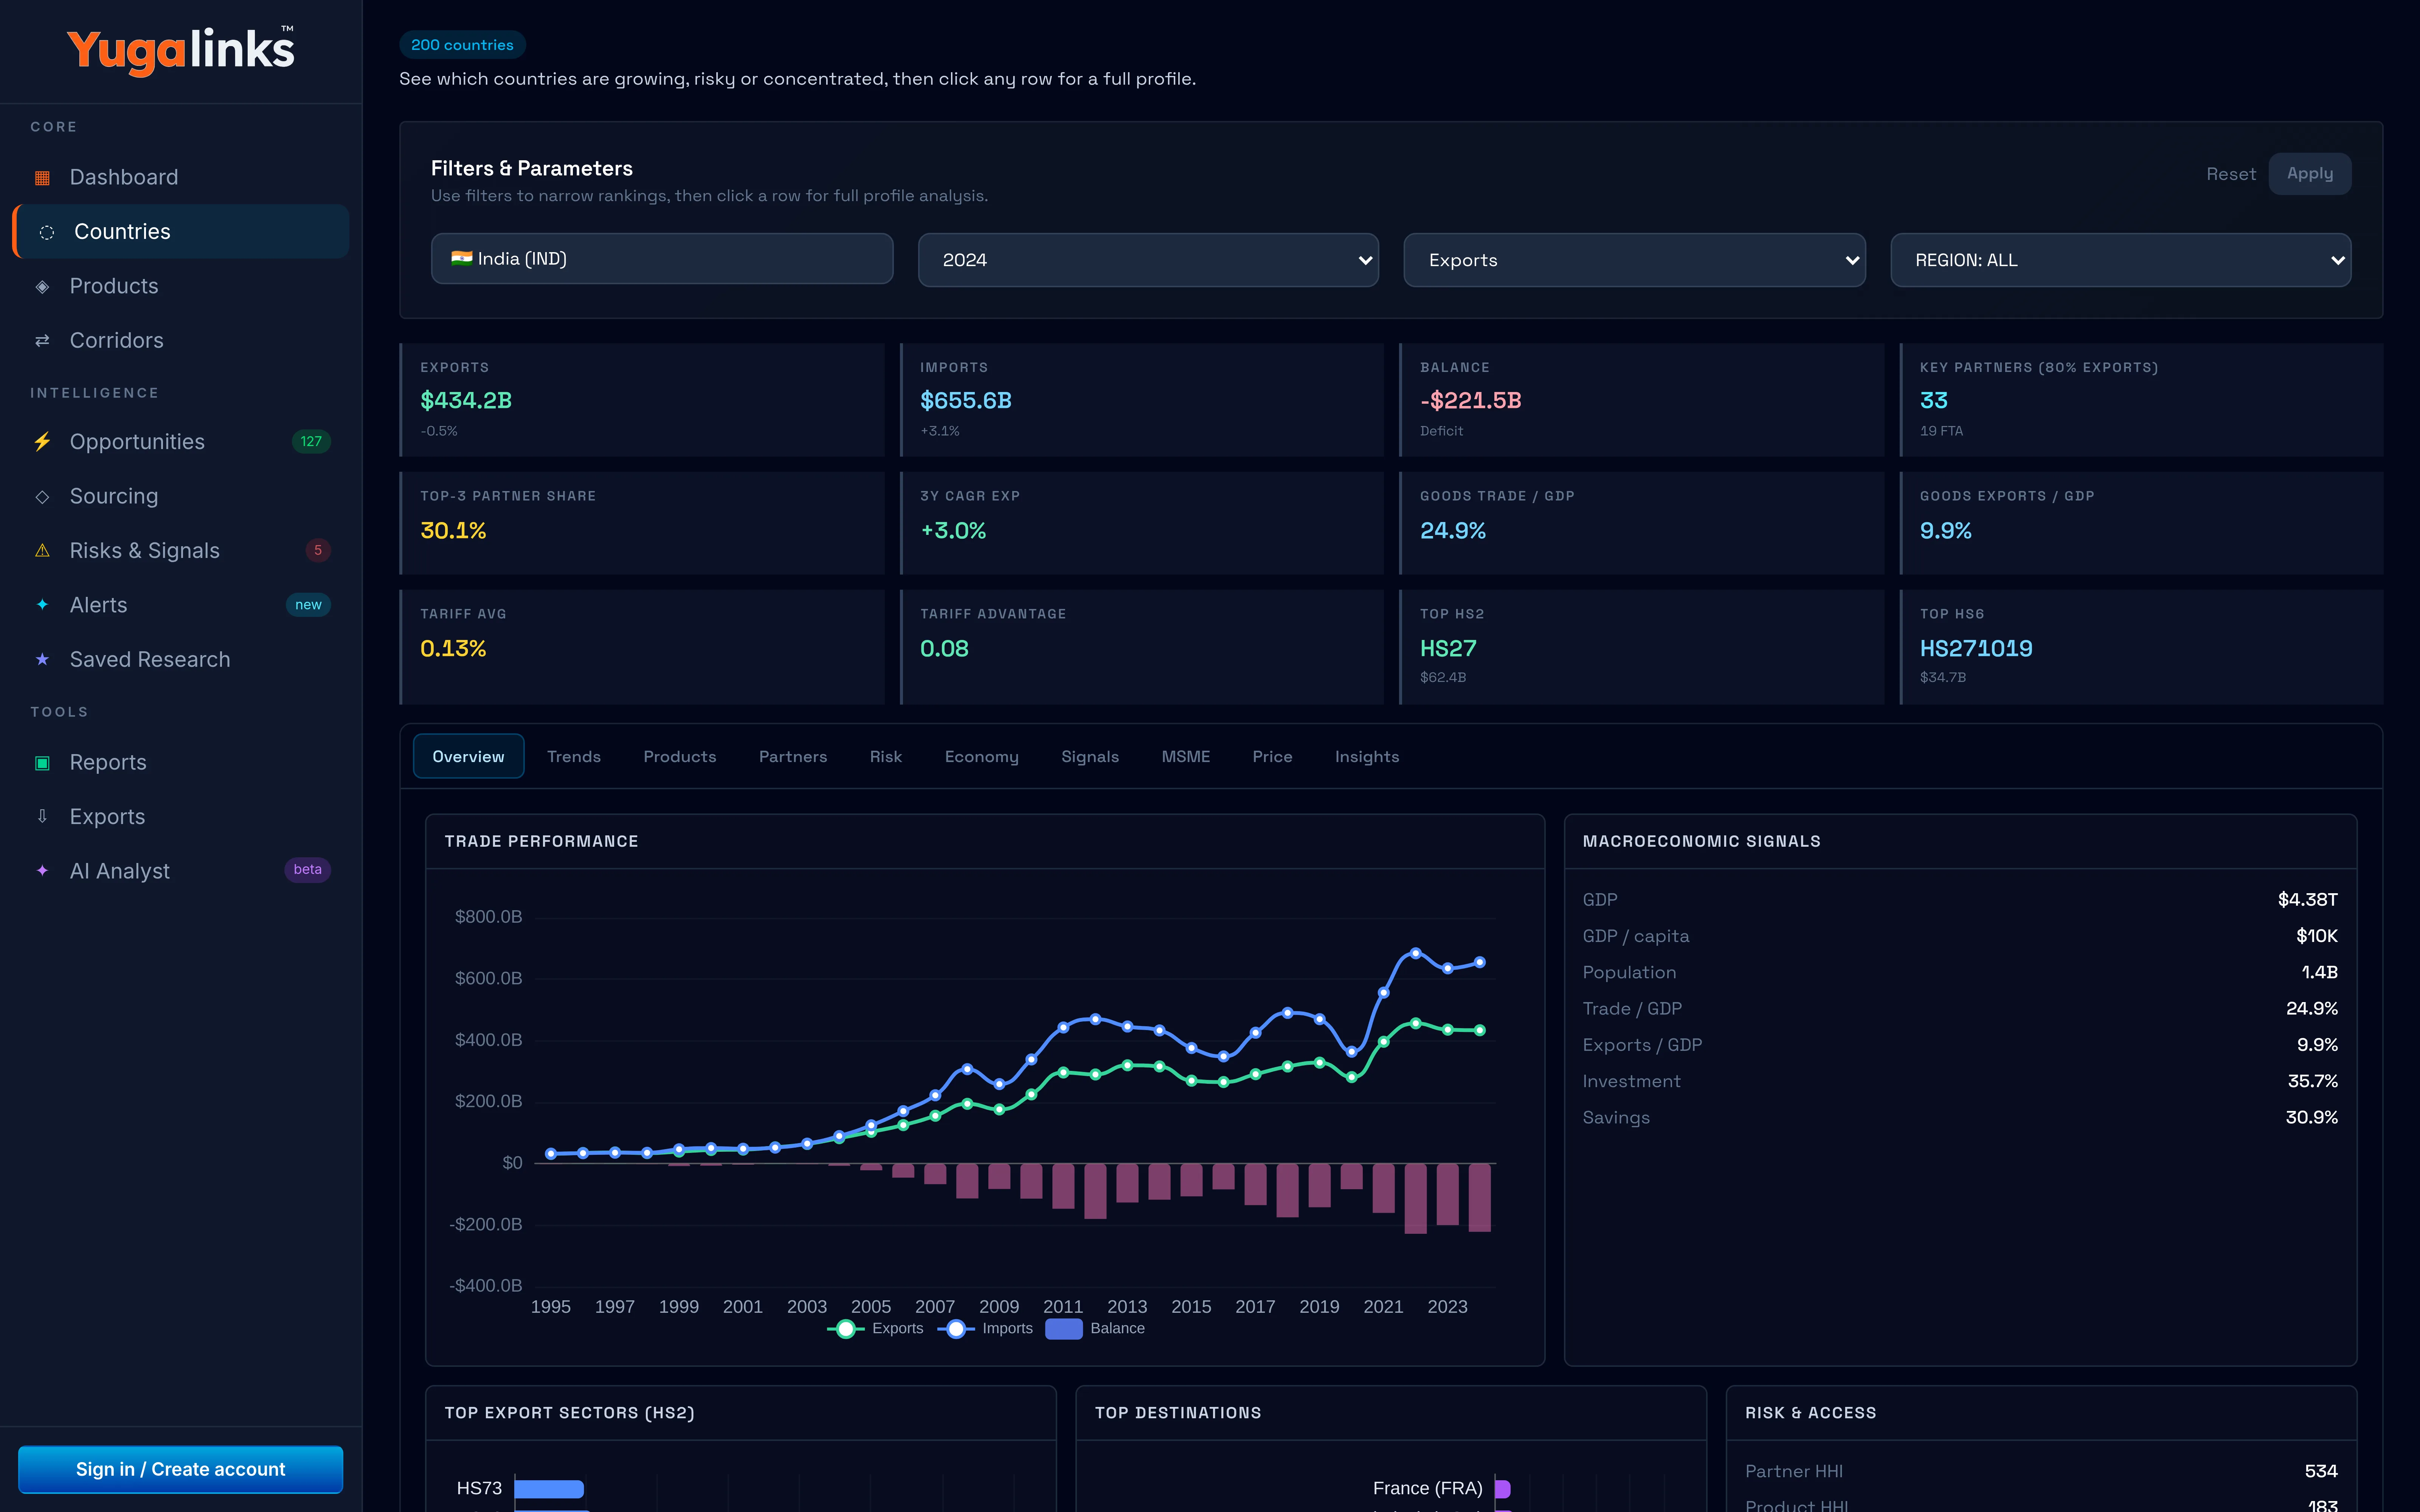Toggle Balance series in chart legend
This screenshot has height=1512, width=2420.
(x=1095, y=1329)
